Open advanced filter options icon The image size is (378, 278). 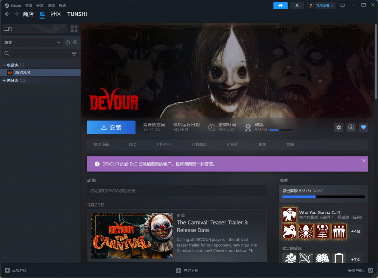(74, 53)
